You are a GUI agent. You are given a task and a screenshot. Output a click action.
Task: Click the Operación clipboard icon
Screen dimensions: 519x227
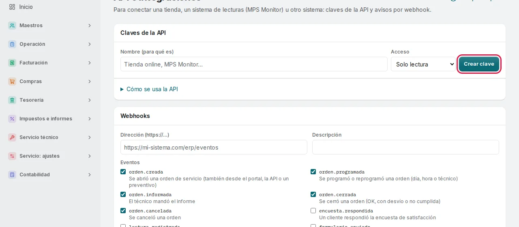12,44
